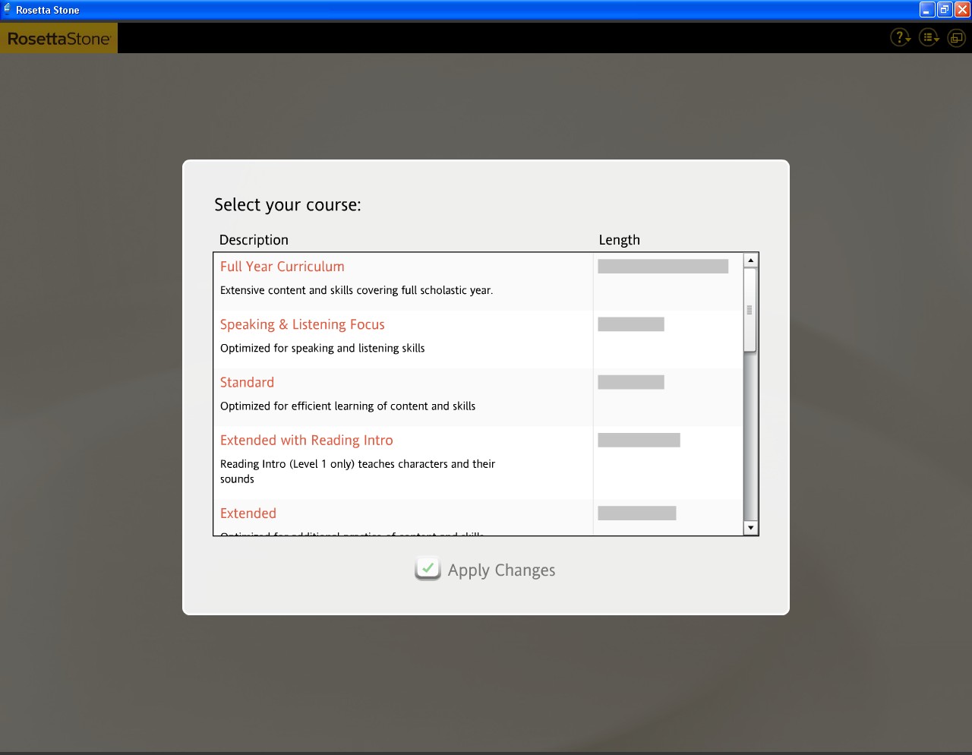Image resolution: width=972 pixels, height=755 pixels.
Task: Open the Help question-mark menu
Action: (x=900, y=37)
